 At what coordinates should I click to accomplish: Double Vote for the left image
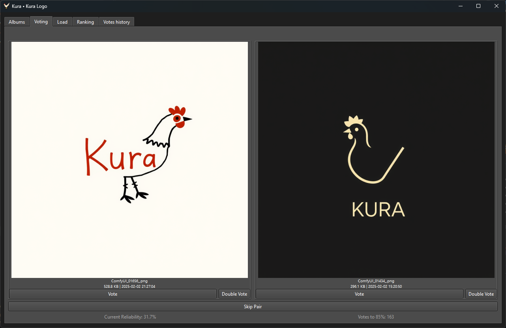234,294
